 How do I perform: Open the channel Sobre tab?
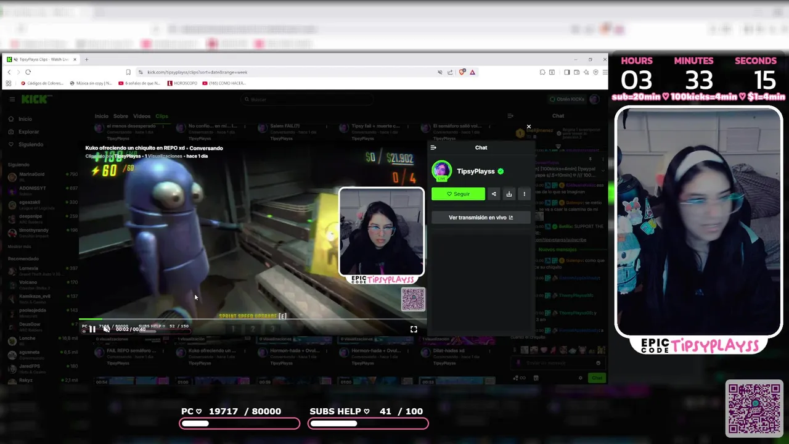pos(121,116)
